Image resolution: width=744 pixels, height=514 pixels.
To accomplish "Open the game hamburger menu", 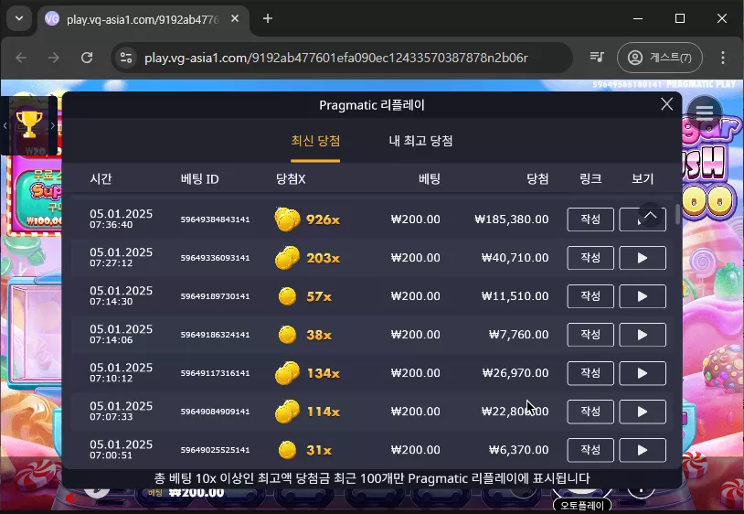I will (704, 112).
